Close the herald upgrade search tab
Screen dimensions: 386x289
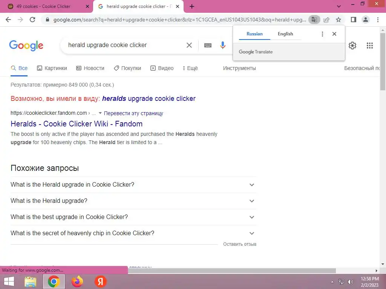tap(178, 7)
